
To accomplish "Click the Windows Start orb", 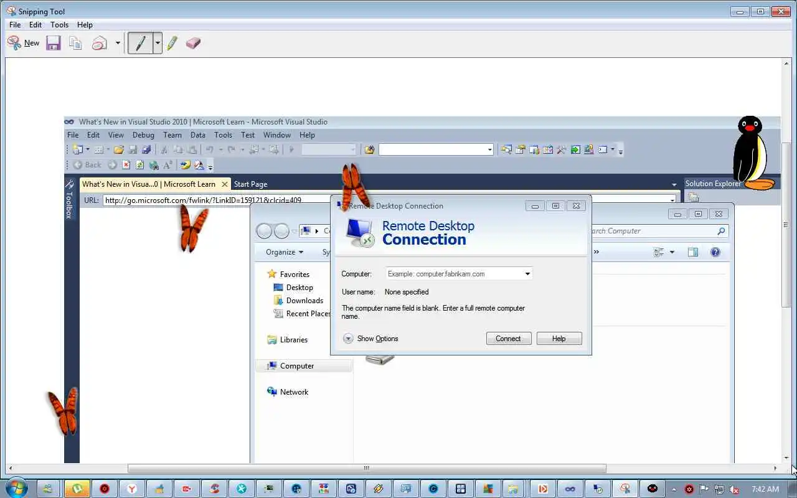I will pos(17,489).
